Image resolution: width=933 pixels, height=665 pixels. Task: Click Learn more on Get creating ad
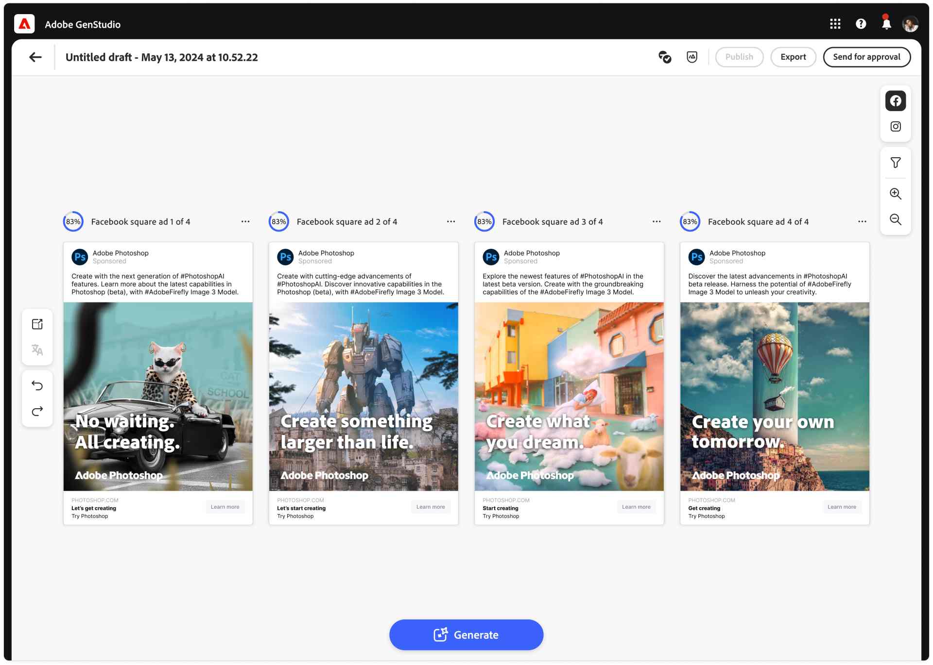tap(842, 507)
